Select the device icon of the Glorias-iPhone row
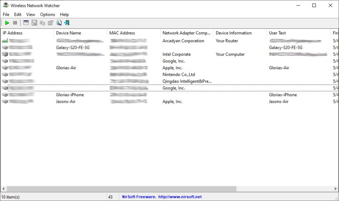This screenshot has height=201, width=339. tap(5, 95)
